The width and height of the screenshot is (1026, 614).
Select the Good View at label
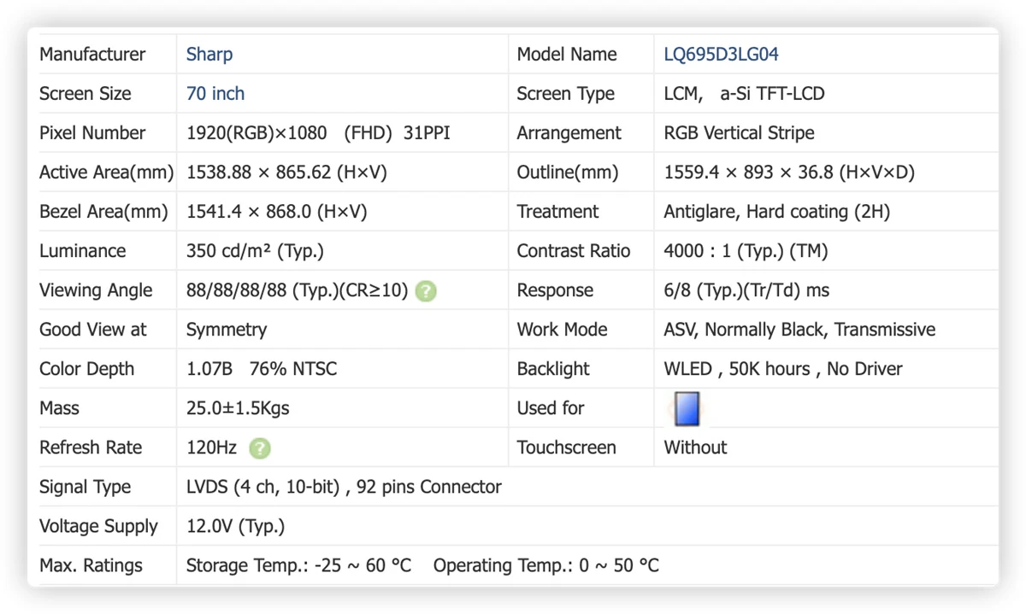[93, 329]
